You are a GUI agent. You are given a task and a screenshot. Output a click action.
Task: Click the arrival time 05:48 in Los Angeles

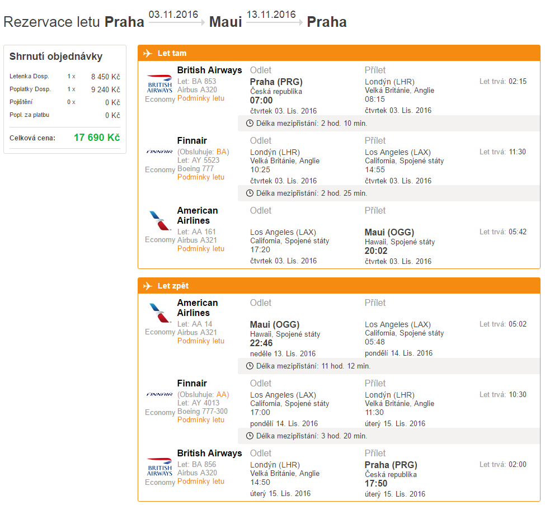[375, 342]
